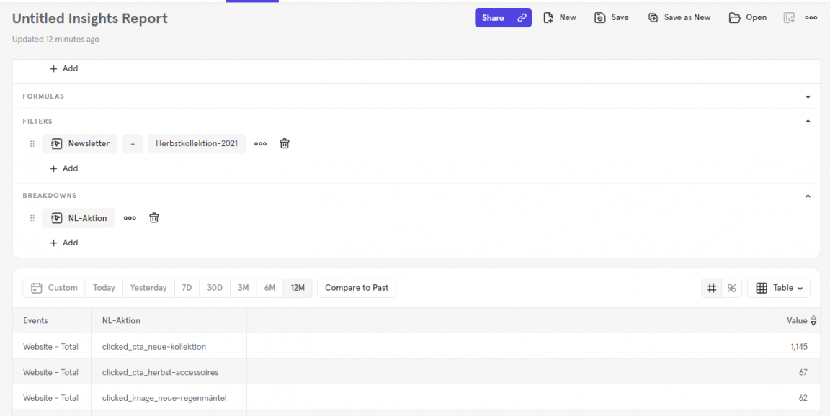Switch metrics to percentage view

click(731, 288)
